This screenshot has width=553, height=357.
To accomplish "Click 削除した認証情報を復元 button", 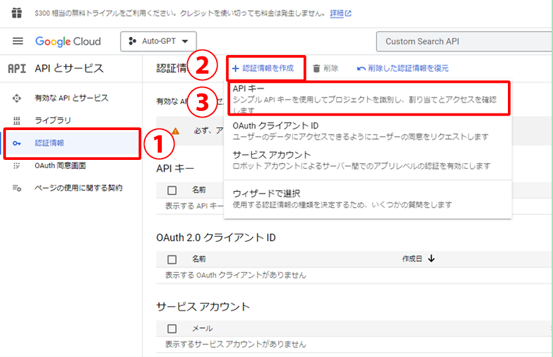I will coord(402,68).
